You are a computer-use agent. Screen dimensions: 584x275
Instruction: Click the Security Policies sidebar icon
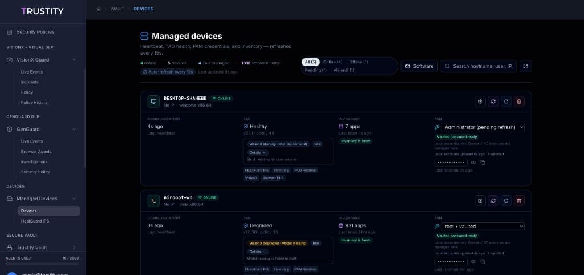pyautogui.click(x=10, y=32)
